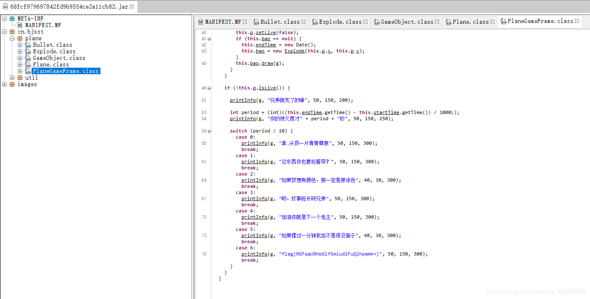Viewport: 590px width, 299px height.
Task: Select the images folder in tree
Action: click(27, 84)
